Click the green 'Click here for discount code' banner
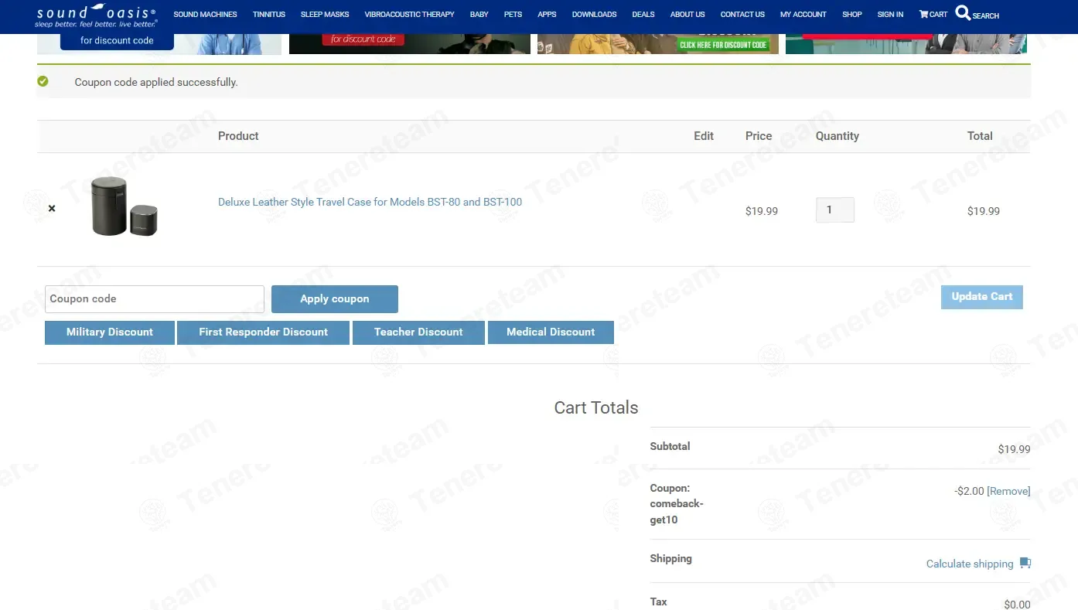 (x=724, y=45)
